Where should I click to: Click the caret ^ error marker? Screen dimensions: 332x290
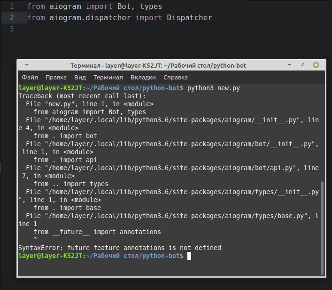35,238
